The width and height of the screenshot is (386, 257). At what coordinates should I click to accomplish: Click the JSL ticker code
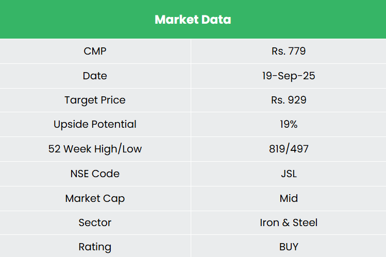tap(289, 174)
